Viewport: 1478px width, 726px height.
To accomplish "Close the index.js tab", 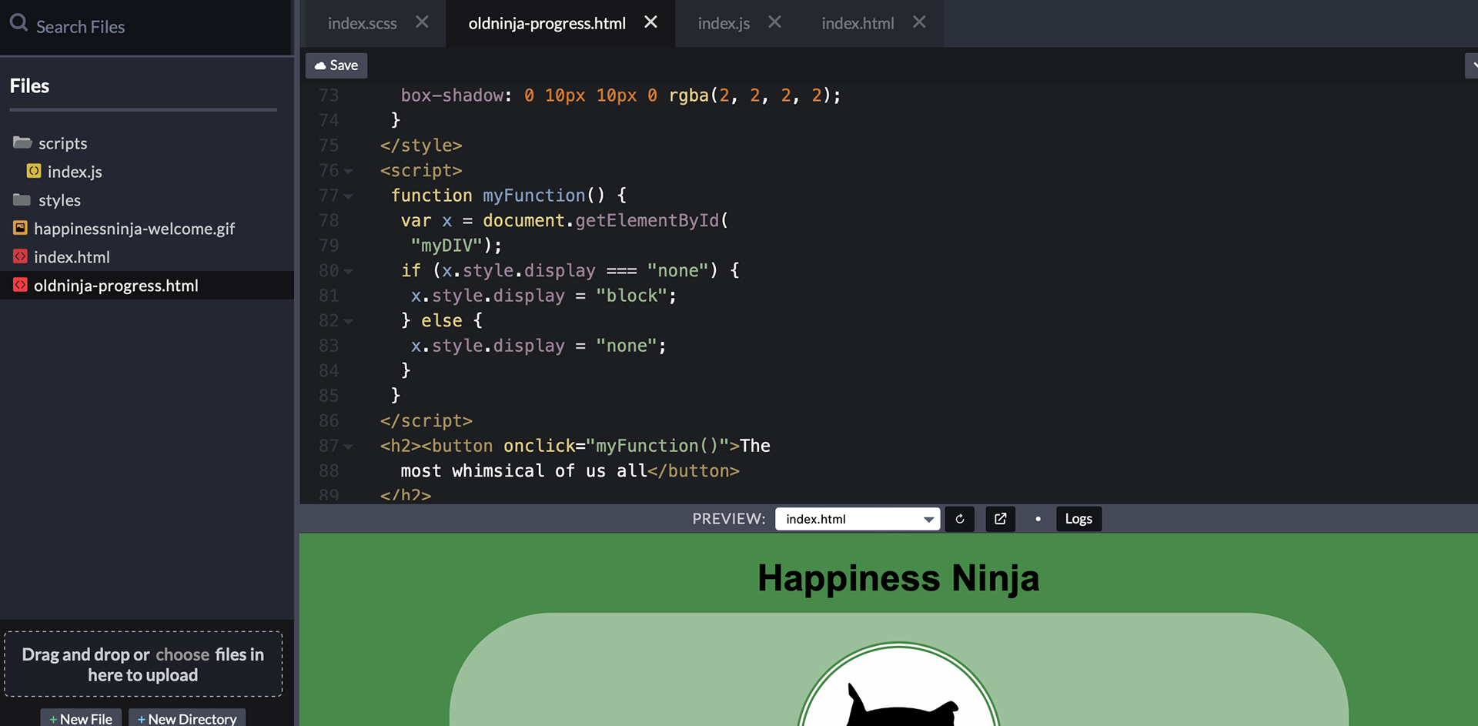I will tap(774, 22).
